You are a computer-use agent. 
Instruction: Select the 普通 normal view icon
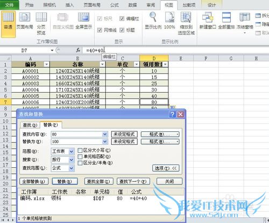8,24
